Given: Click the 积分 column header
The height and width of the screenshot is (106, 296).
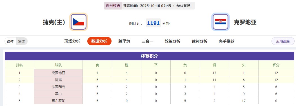Looking at the screenshot, I should point(276,65).
